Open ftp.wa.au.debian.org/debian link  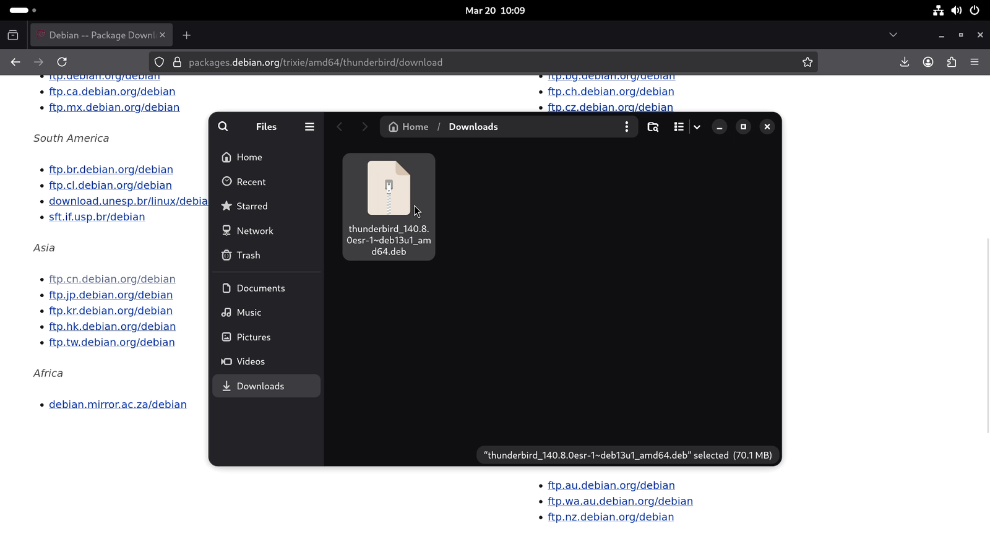point(620,501)
